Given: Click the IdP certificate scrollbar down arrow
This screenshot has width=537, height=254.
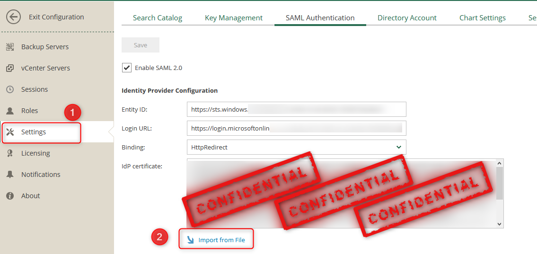Looking at the screenshot, I should click(x=499, y=224).
